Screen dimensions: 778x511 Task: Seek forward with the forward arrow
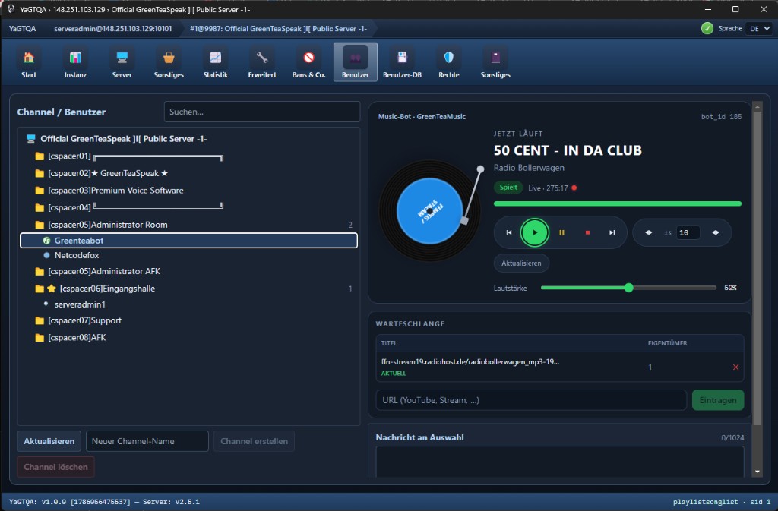(x=716, y=232)
